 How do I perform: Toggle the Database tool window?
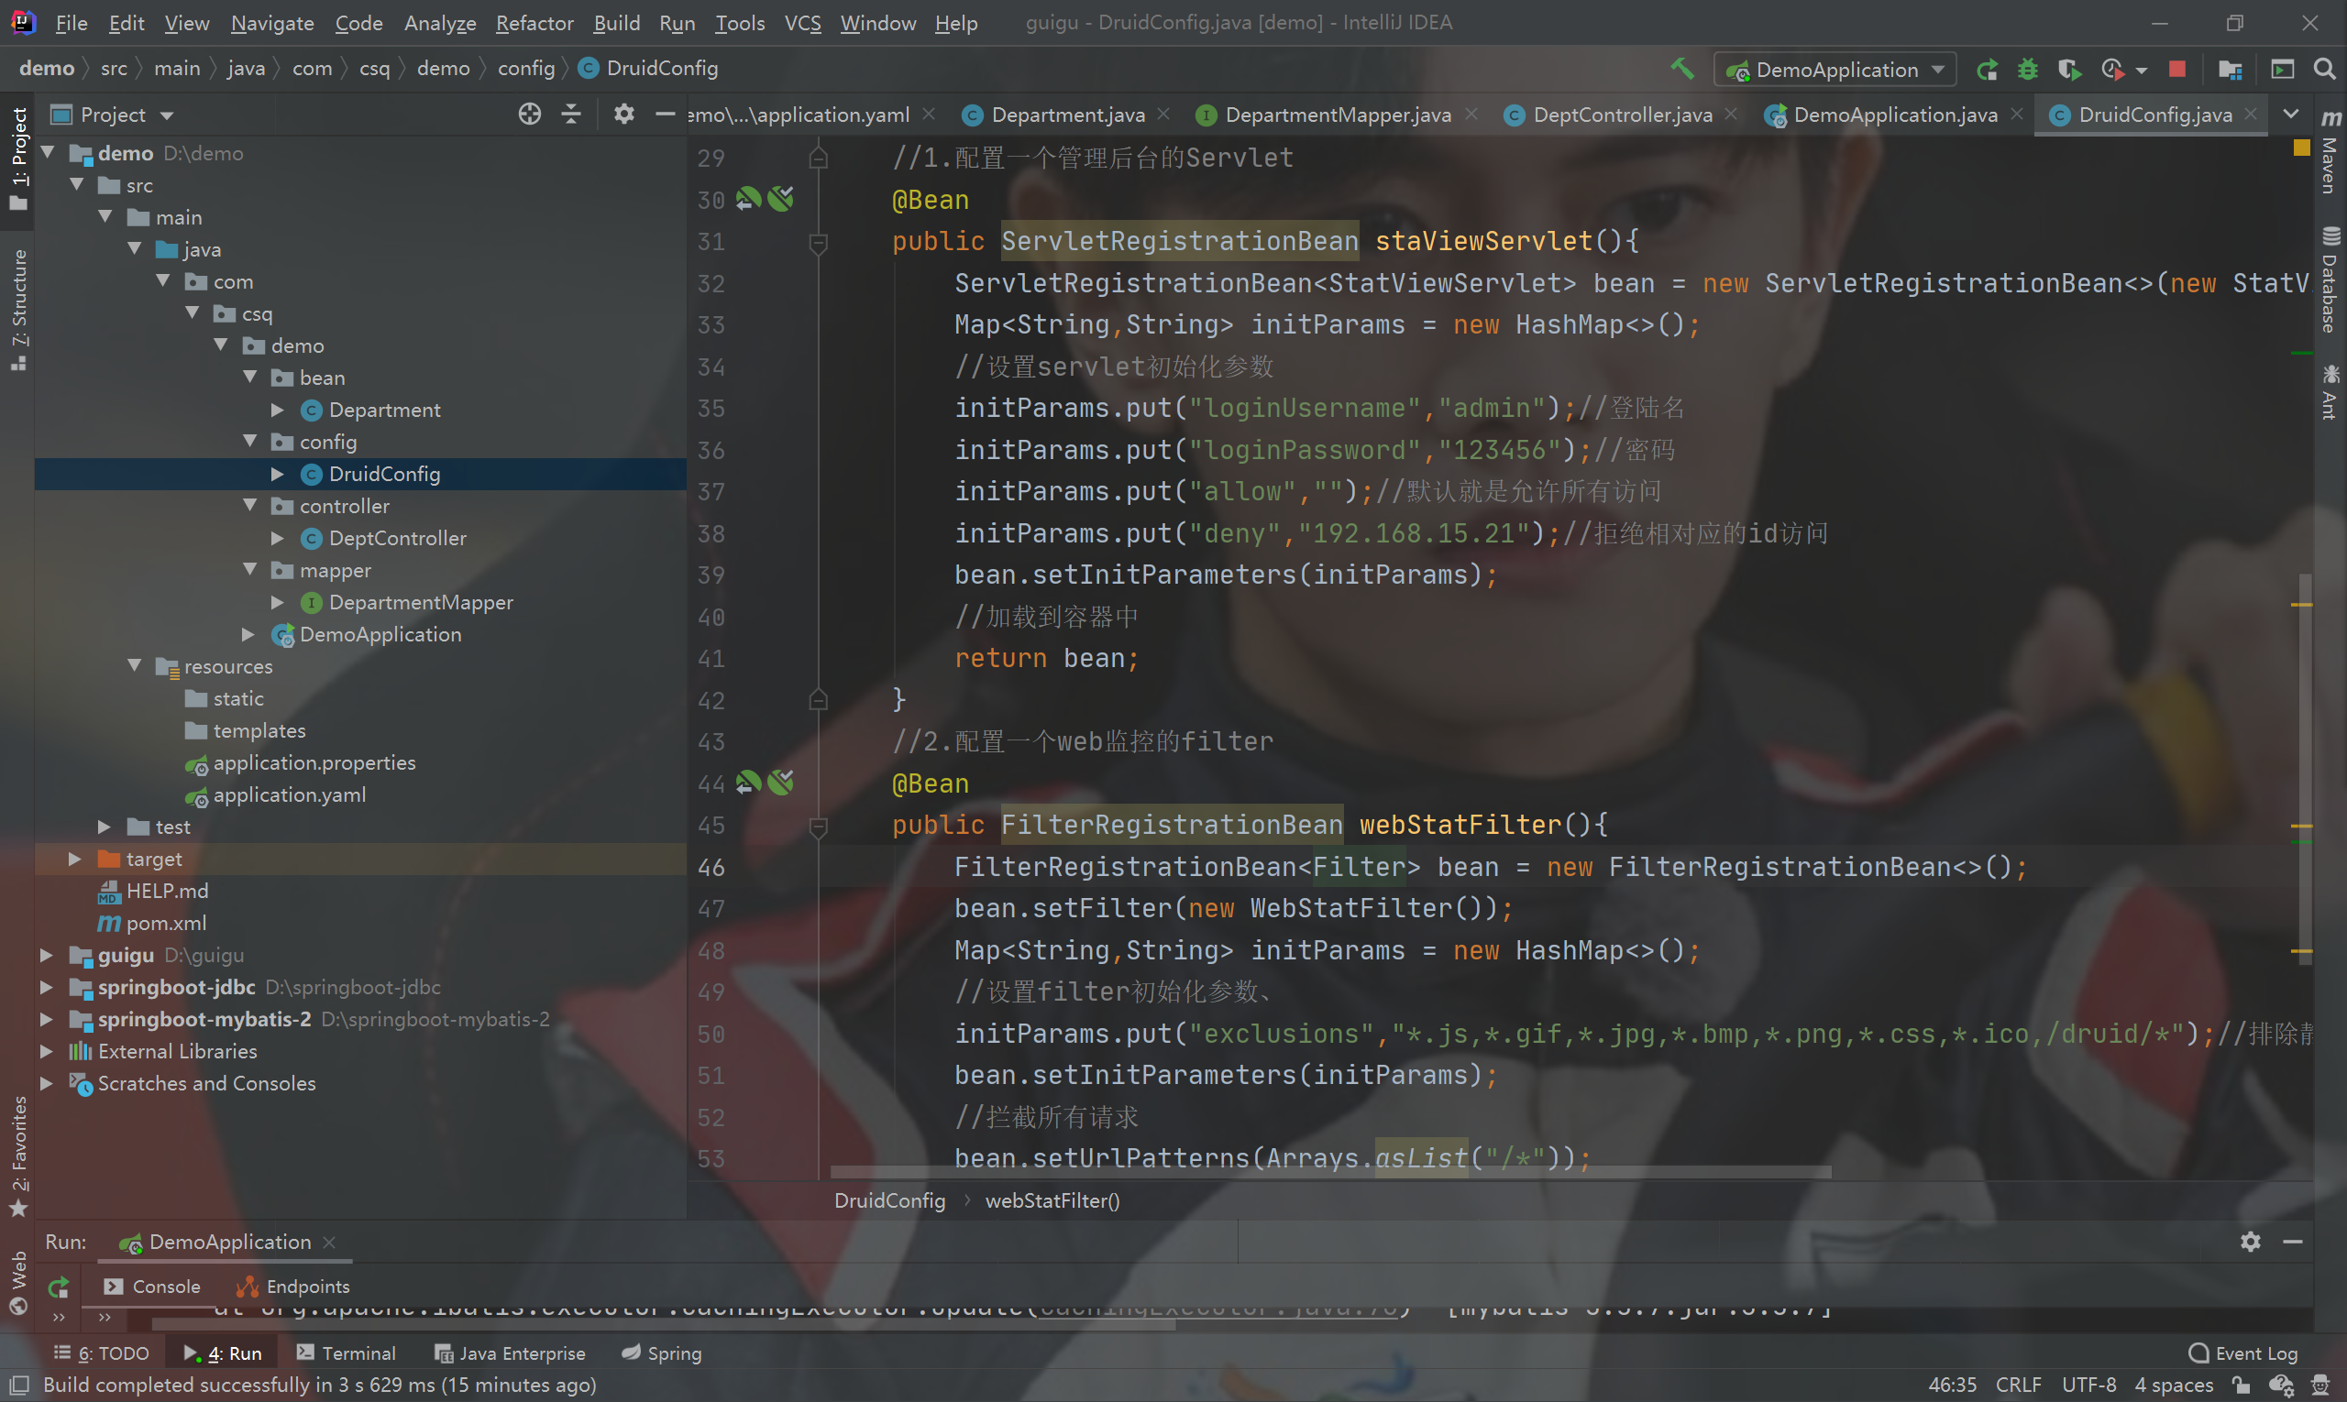2330,280
